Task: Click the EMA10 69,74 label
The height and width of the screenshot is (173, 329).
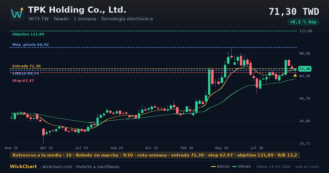Action: click(x=25, y=74)
